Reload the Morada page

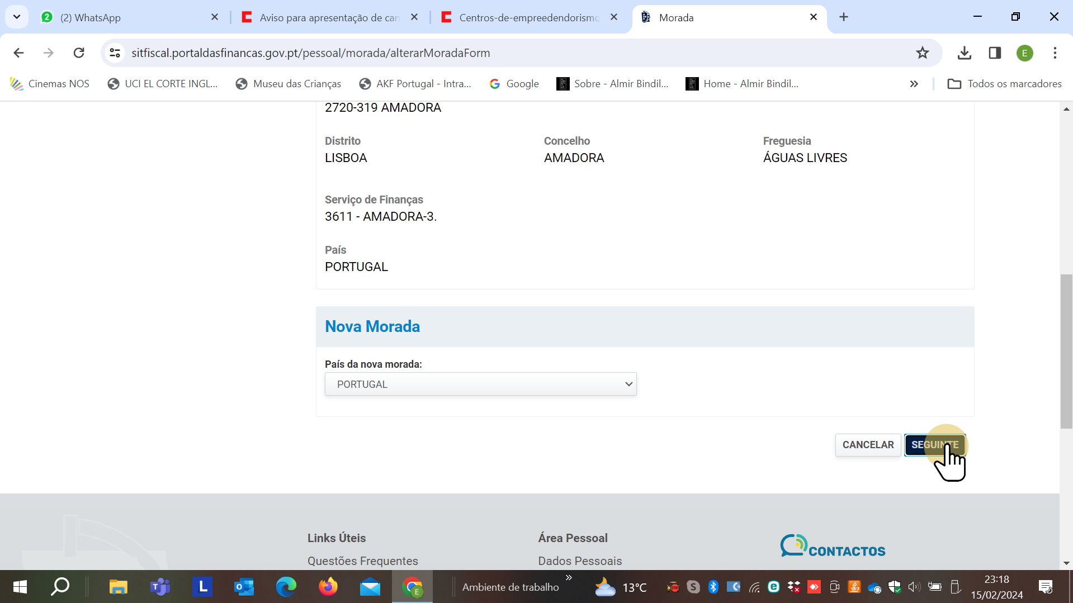click(x=79, y=53)
